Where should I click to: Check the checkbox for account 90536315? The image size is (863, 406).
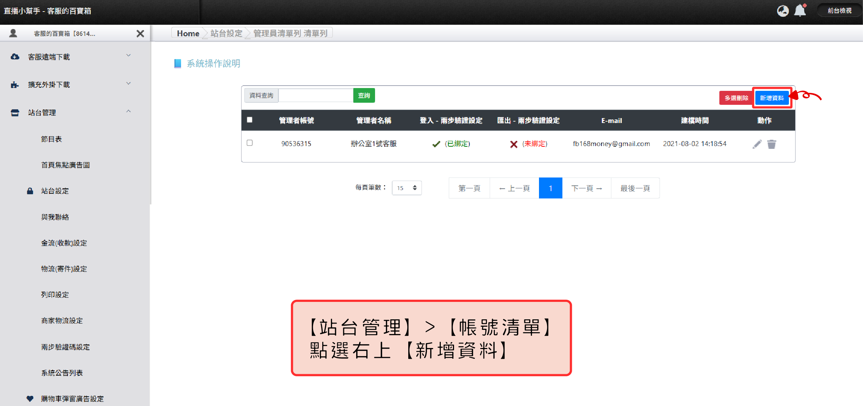click(250, 143)
